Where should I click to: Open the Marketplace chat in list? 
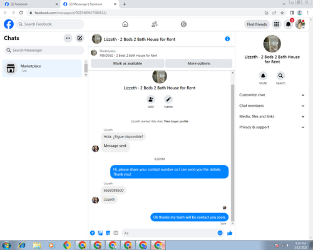[x=42, y=68]
